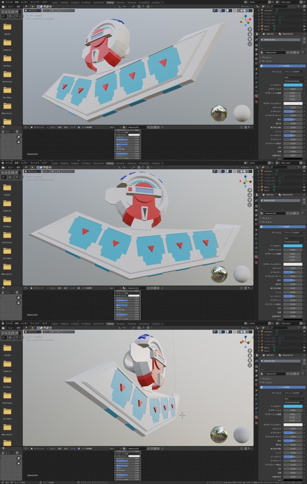Expand the プレビュー panel in bottom screenshot
The height and width of the screenshot is (484, 307).
267,379
